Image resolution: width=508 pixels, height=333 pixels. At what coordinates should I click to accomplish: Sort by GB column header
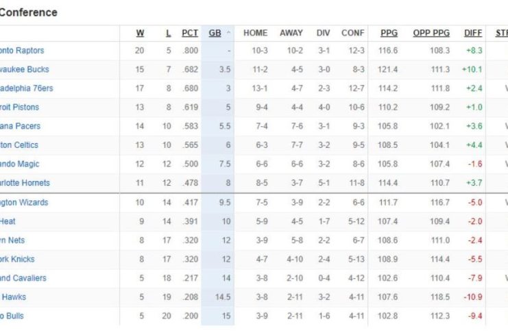click(x=215, y=33)
